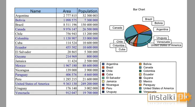
Task: Select the Colombia row name cell
Action: pyautogui.click(x=36, y=38)
